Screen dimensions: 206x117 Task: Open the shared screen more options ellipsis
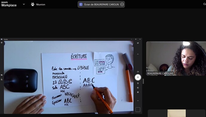(x=122, y=4)
